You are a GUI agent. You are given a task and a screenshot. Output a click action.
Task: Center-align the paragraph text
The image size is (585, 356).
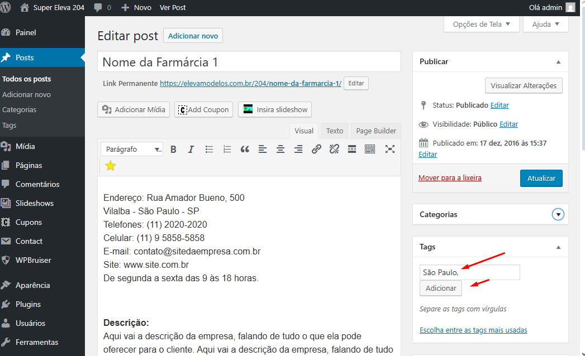280,149
